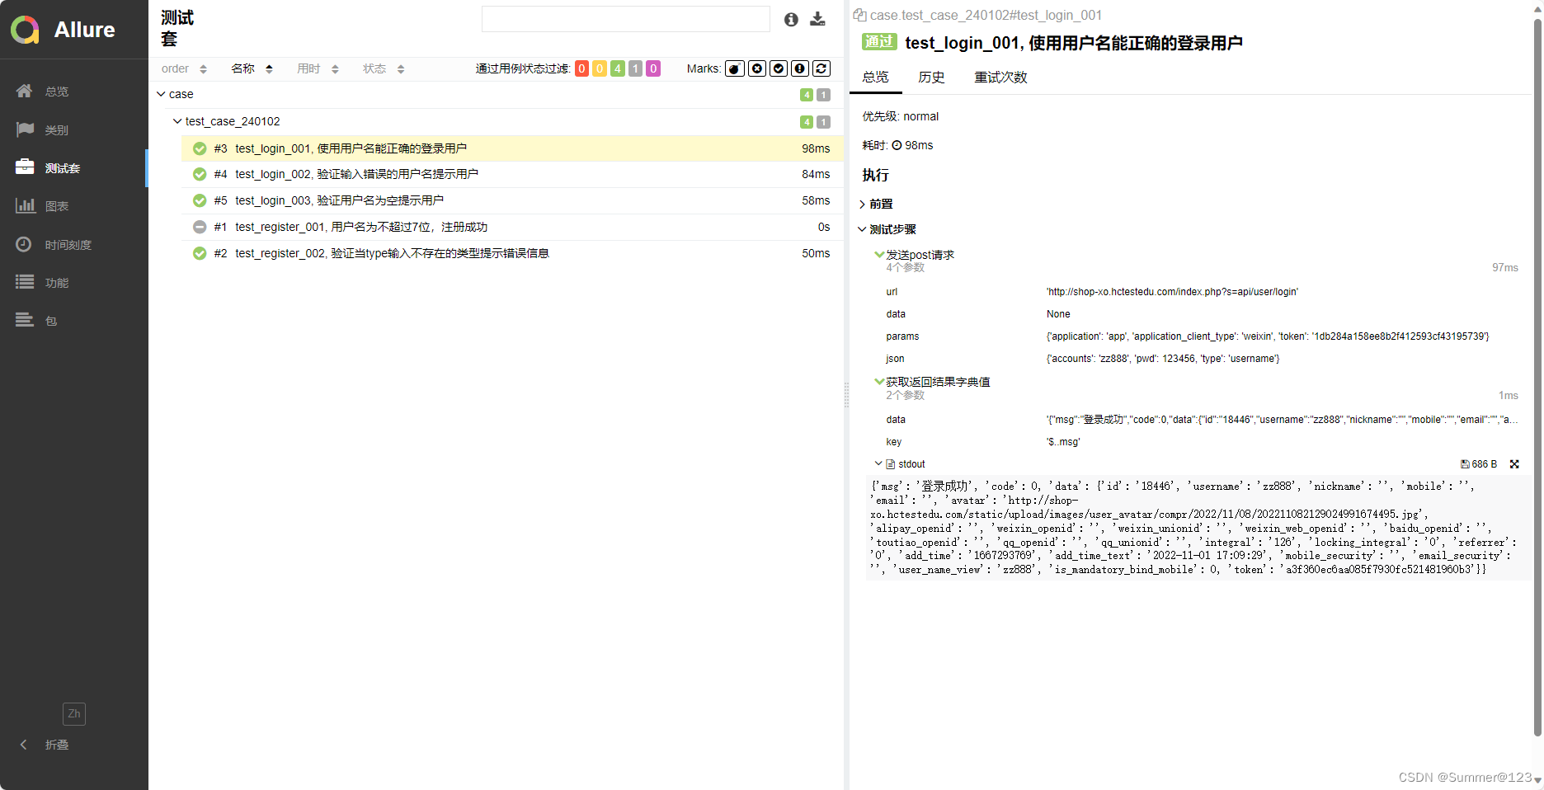This screenshot has width=1544, height=790.
Task: Click the gray 1 badge on test_case_240102 row
Action: click(823, 122)
